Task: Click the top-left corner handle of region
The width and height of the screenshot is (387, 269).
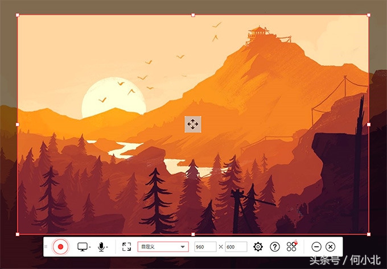Action: click(18, 15)
